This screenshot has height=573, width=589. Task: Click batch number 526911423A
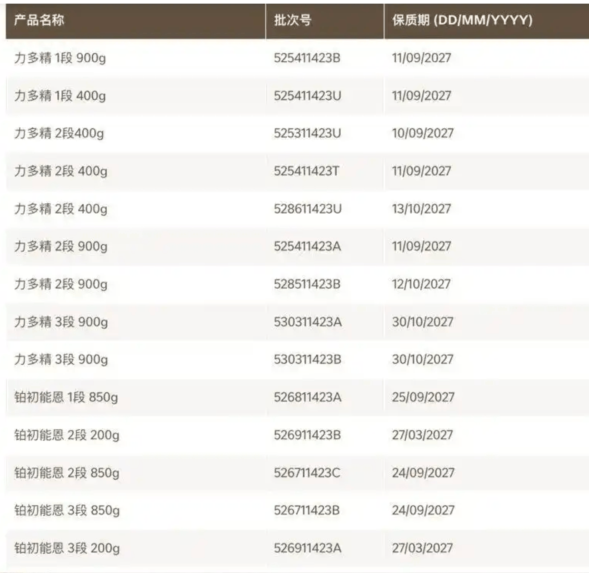(x=308, y=548)
